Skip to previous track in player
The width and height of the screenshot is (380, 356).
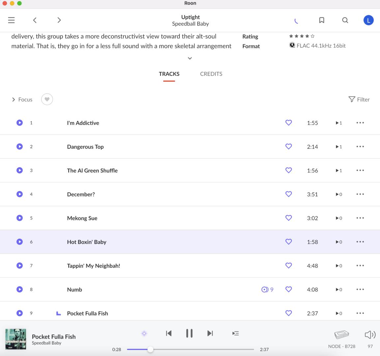169,333
